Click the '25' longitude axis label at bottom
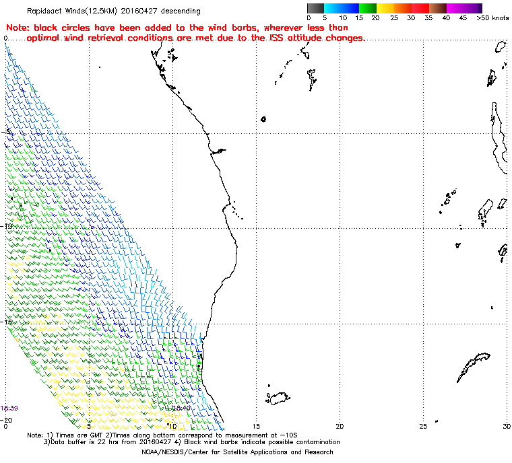This screenshot has width=512, height=463. [x=423, y=426]
